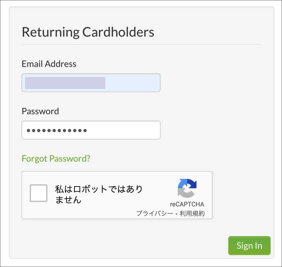282x267 pixels.
Task: Click the divider line under the heading
Action: [x=142, y=44]
